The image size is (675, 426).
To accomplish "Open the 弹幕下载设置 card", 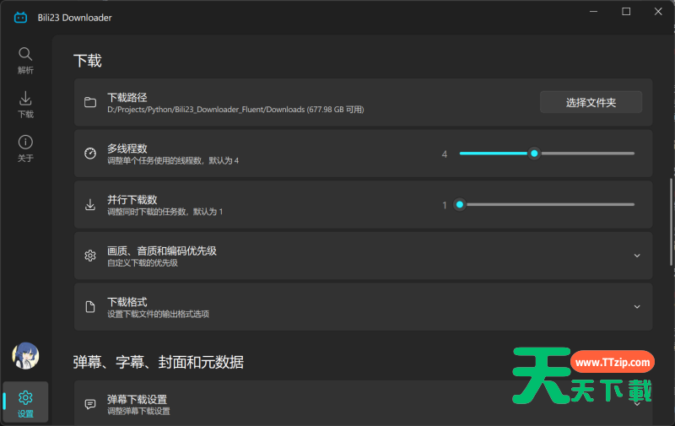I will [x=364, y=403].
